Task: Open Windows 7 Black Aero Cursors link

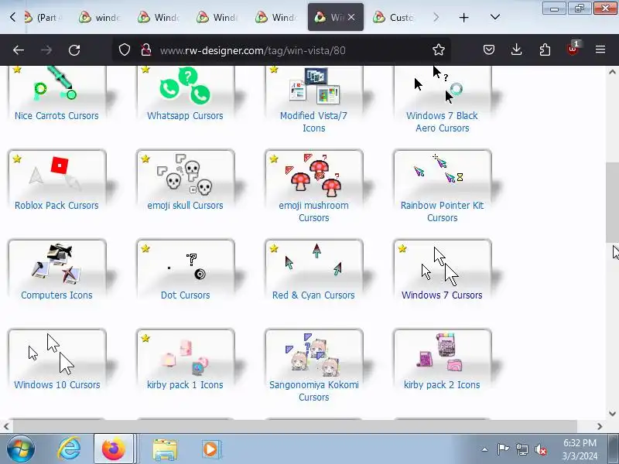Action: 442,121
